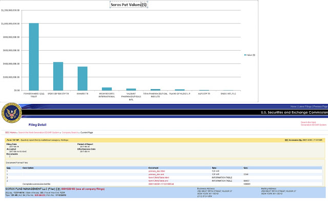The width and height of the screenshot is (328, 215).
Task: Click the Document Format Files label
Action: tap(17, 163)
